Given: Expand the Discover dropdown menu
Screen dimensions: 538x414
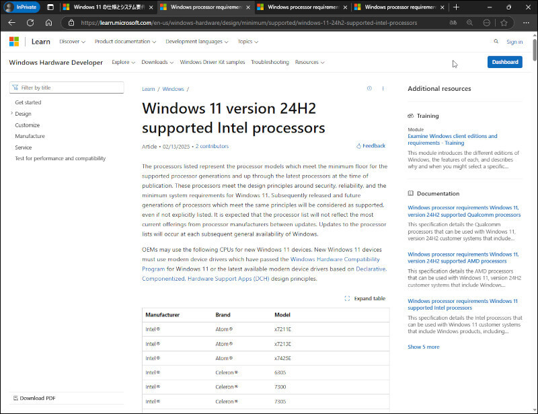Looking at the screenshot, I should pos(72,42).
